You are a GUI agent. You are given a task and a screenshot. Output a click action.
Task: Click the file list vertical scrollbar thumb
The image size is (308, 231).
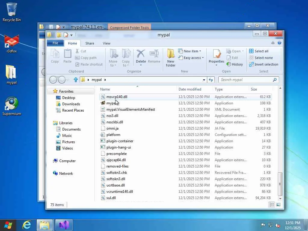280,184
